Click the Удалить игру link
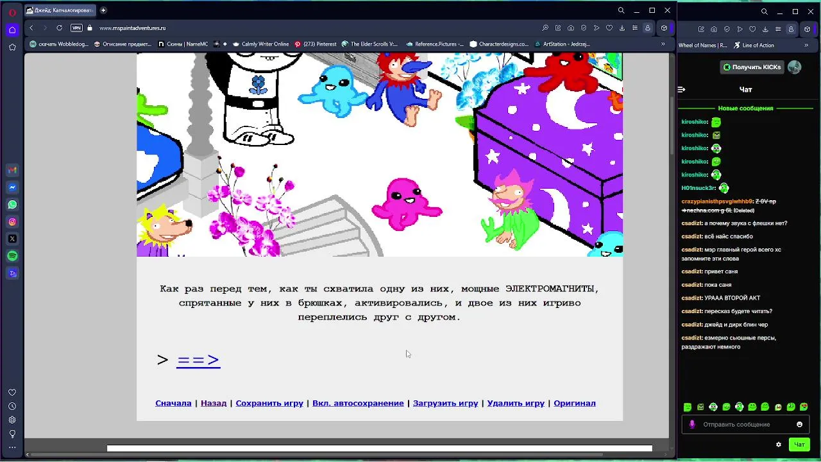Viewport: 821px width, 462px height. click(x=516, y=403)
